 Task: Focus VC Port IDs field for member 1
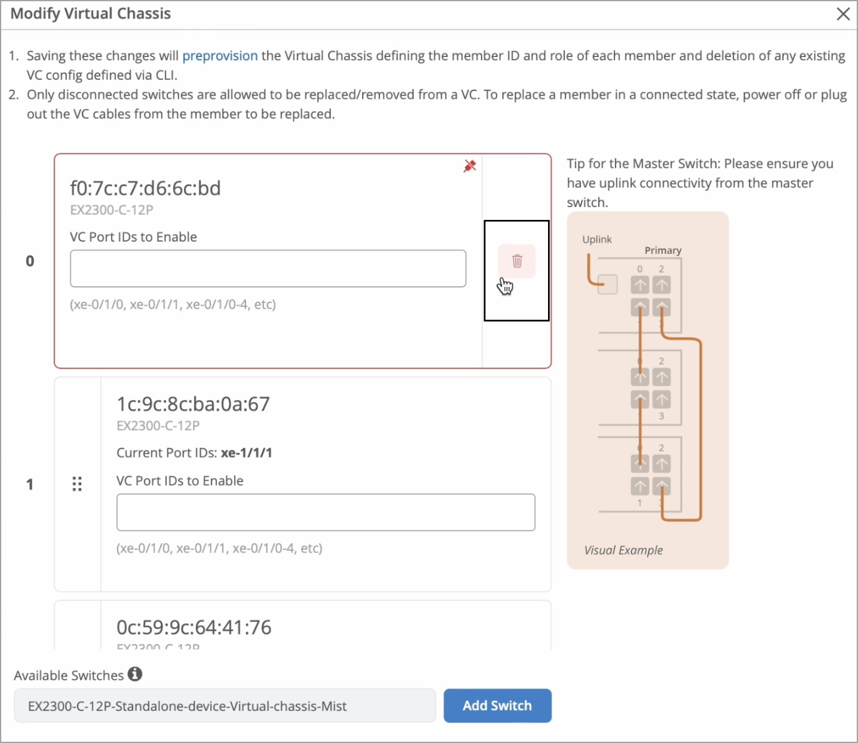pos(325,512)
